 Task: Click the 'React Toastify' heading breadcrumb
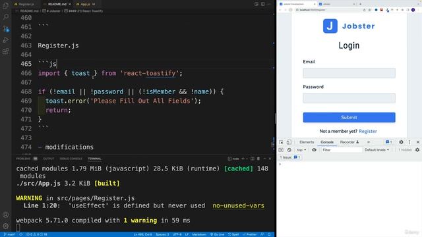pyautogui.click(x=84, y=11)
